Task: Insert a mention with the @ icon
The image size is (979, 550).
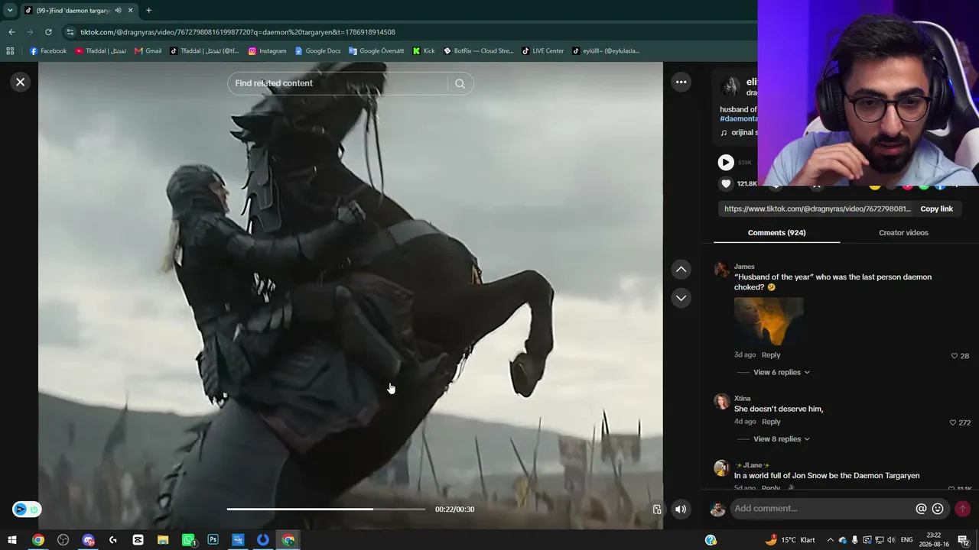Action: point(921,509)
